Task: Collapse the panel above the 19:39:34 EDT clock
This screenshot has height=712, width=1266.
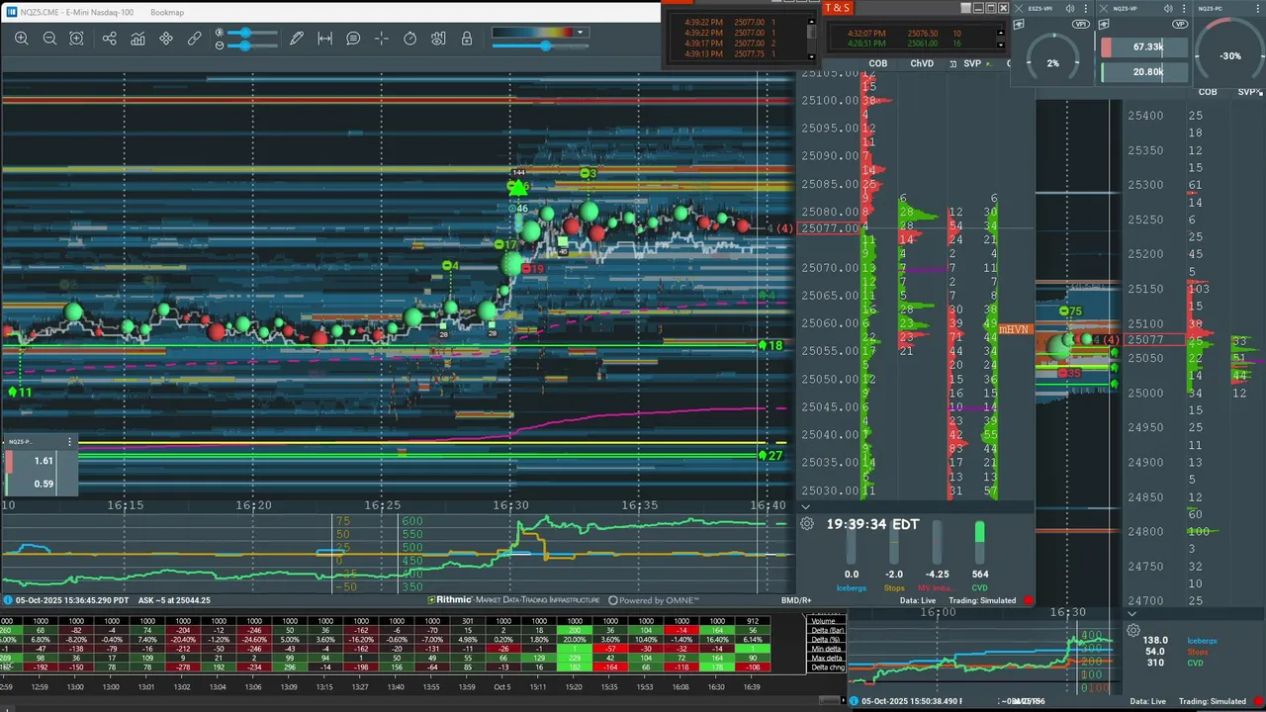Action: pyautogui.click(x=805, y=506)
